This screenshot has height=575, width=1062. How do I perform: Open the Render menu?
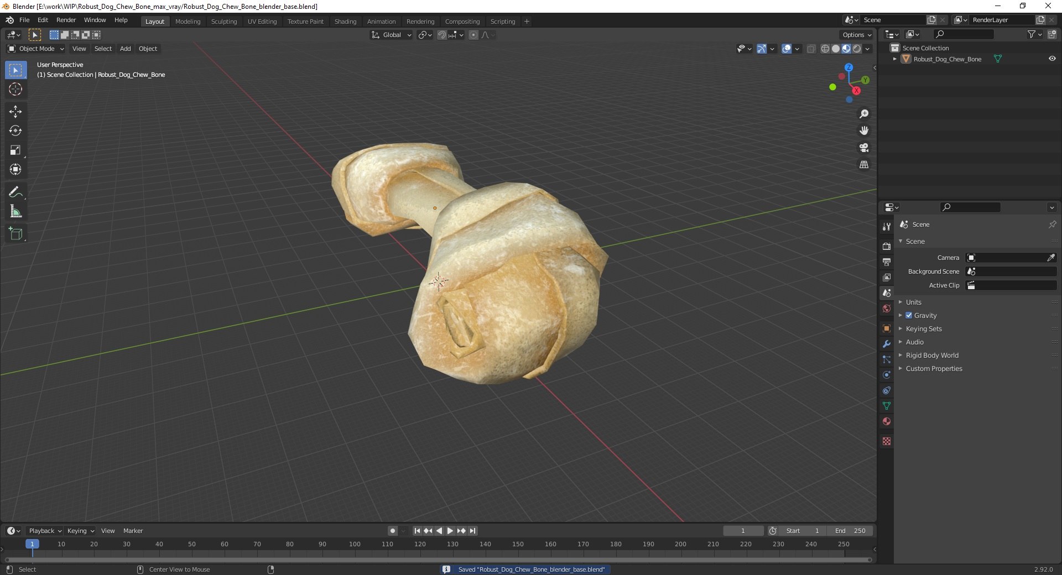coord(66,20)
